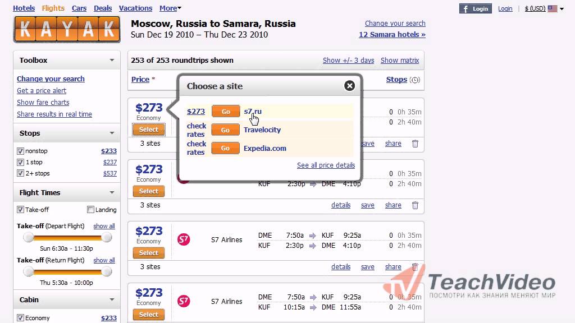Open the Flights tab
This screenshot has width=575, height=323.
coord(53,8)
